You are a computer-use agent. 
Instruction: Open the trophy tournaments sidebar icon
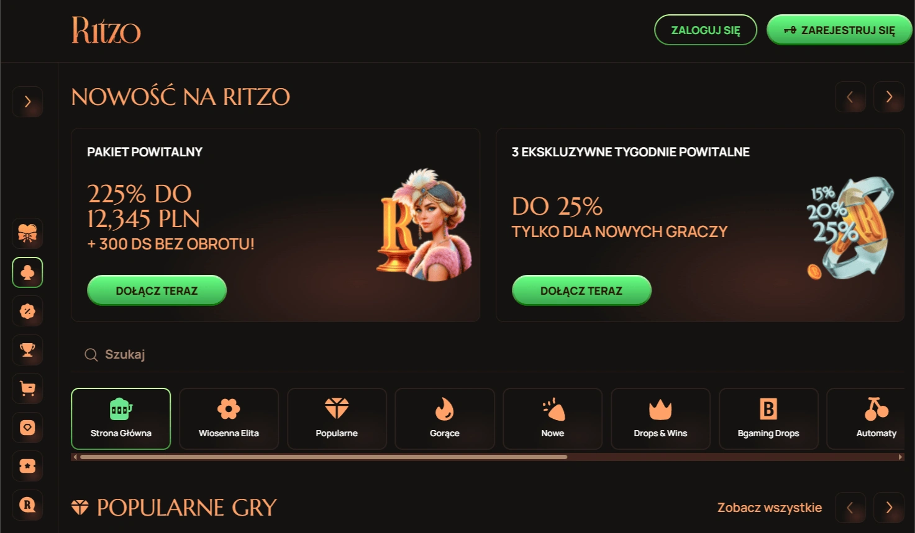[27, 350]
